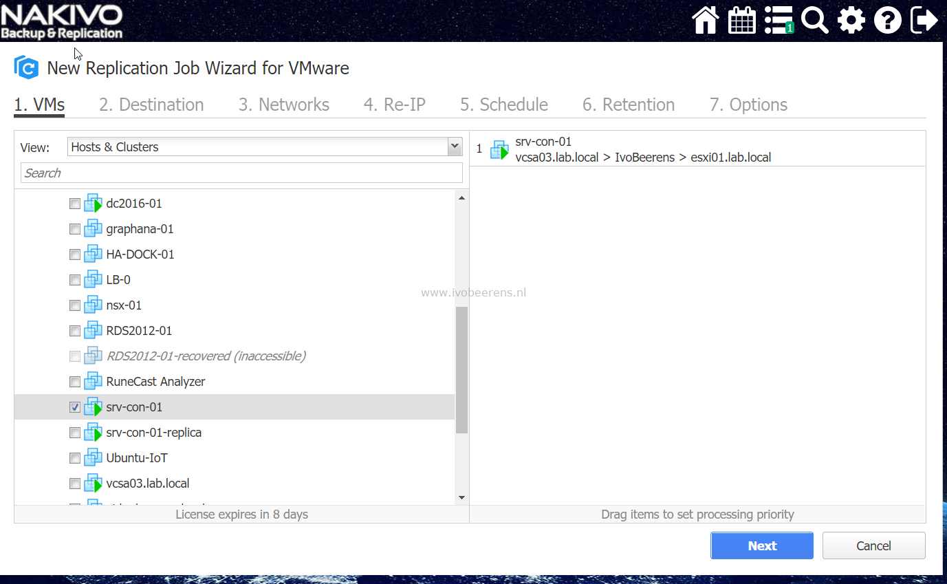
Task: Click the selected srv-con-01 icon in right pane
Action: (x=499, y=150)
